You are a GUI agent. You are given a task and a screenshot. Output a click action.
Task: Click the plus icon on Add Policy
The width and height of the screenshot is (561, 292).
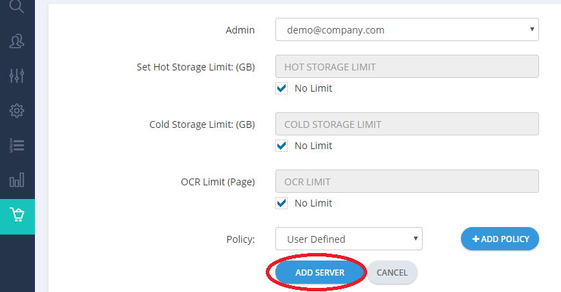(475, 239)
